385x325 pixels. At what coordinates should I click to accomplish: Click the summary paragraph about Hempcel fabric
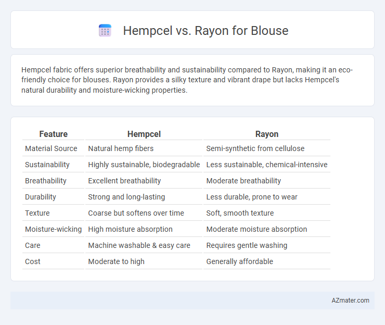tap(187, 80)
